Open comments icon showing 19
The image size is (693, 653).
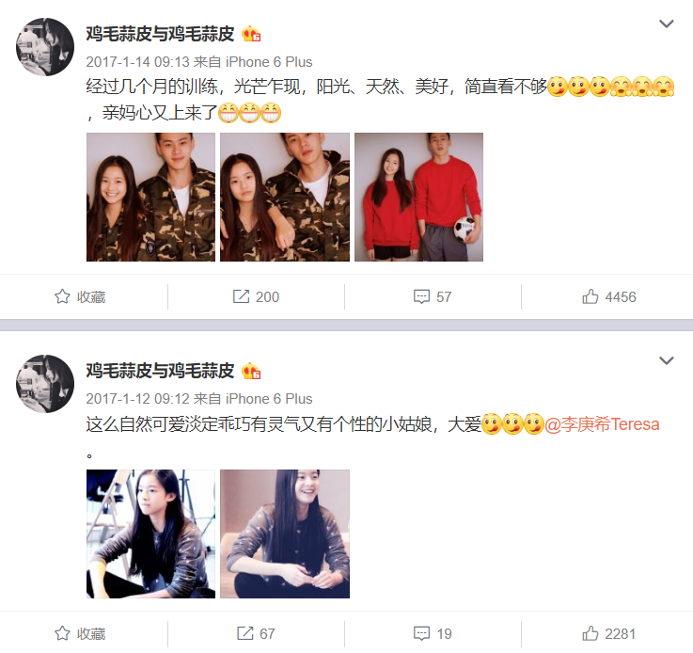[x=421, y=633]
